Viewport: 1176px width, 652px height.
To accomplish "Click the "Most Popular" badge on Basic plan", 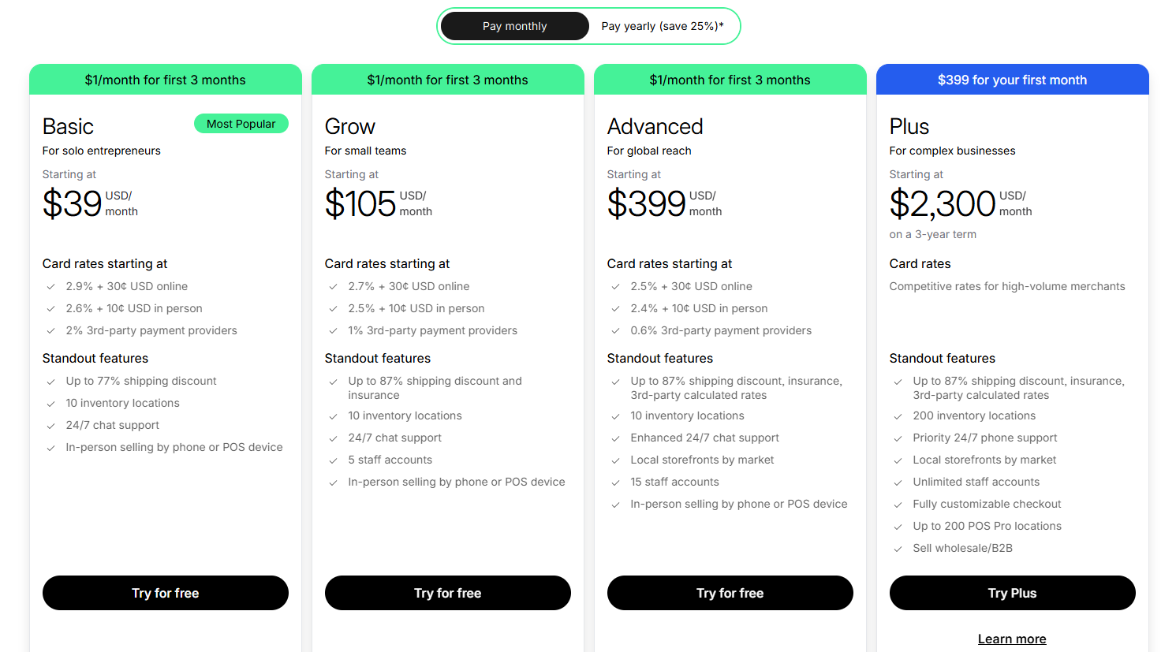I will [241, 124].
